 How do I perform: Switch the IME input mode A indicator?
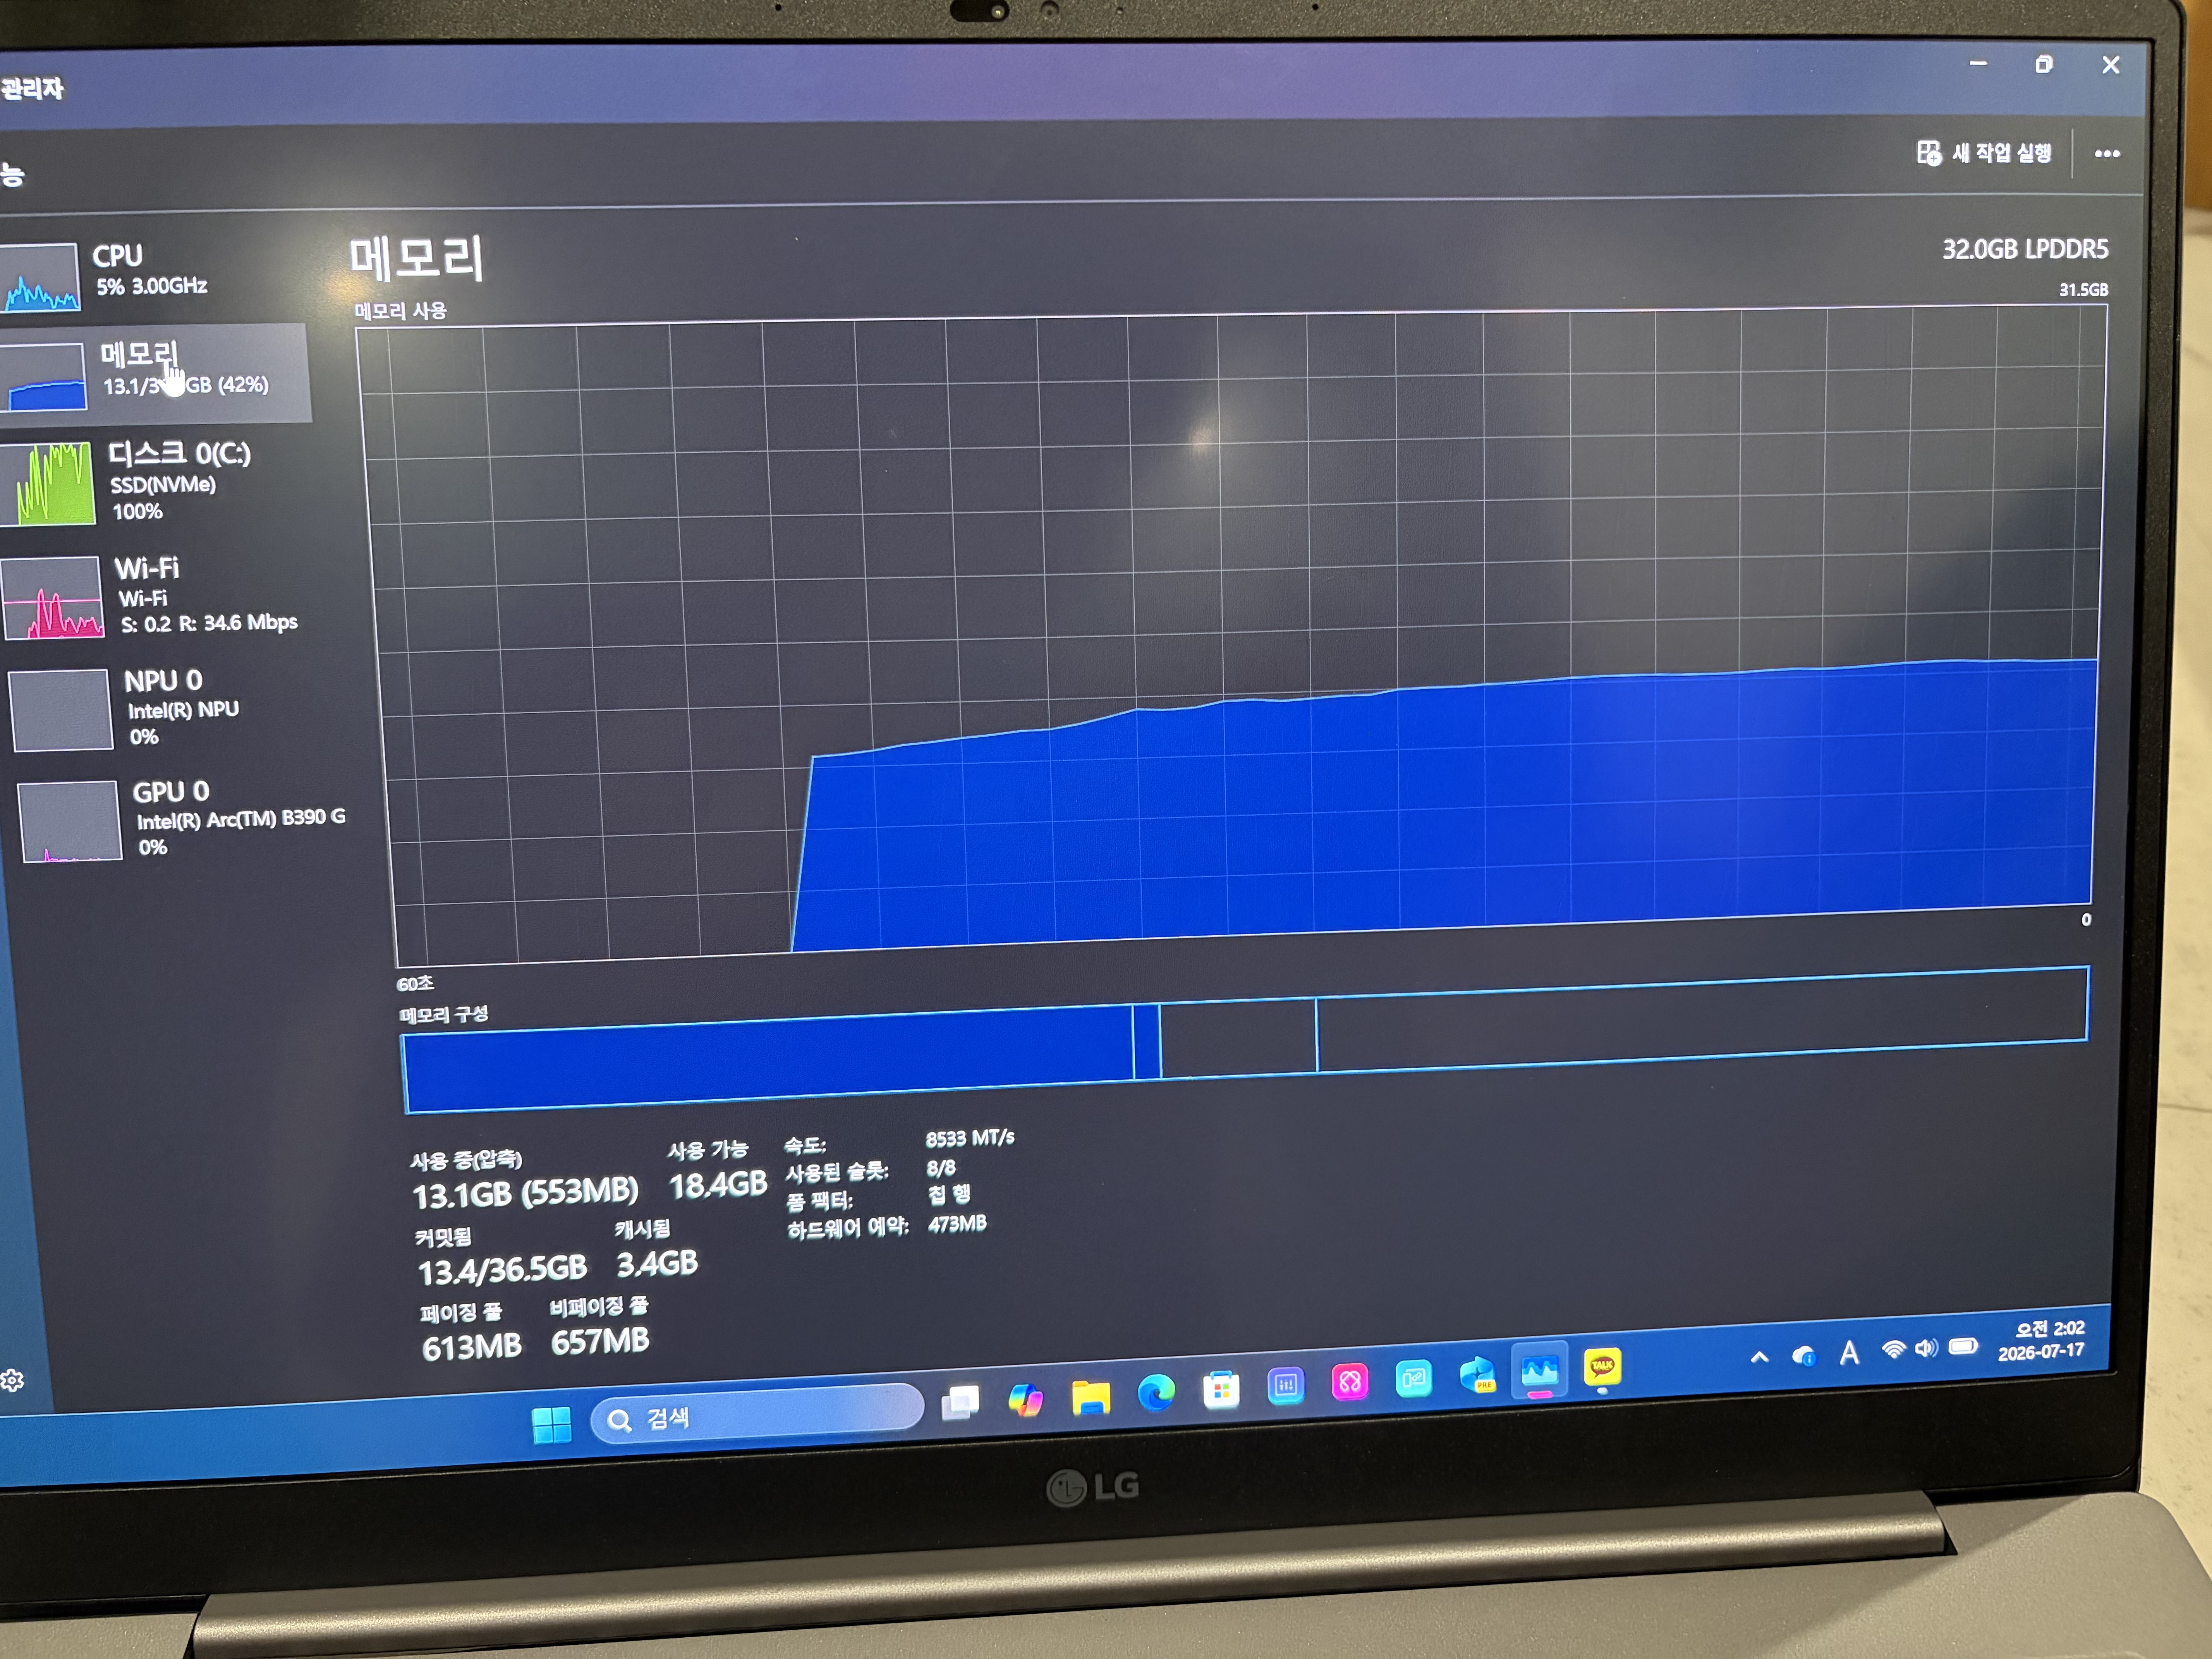1850,1354
